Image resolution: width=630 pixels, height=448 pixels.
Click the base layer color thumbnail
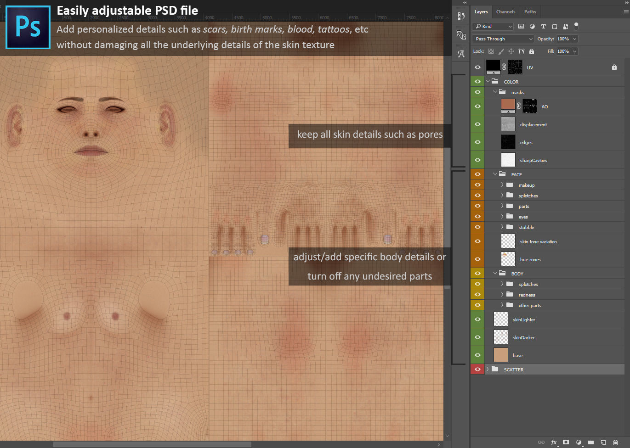[501, 355]
